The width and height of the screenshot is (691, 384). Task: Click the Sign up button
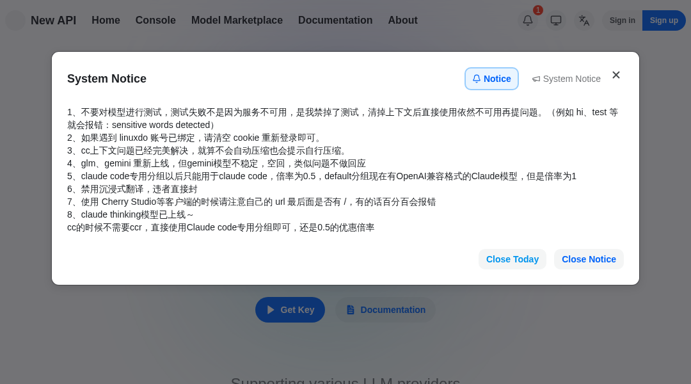coord(663,20)
